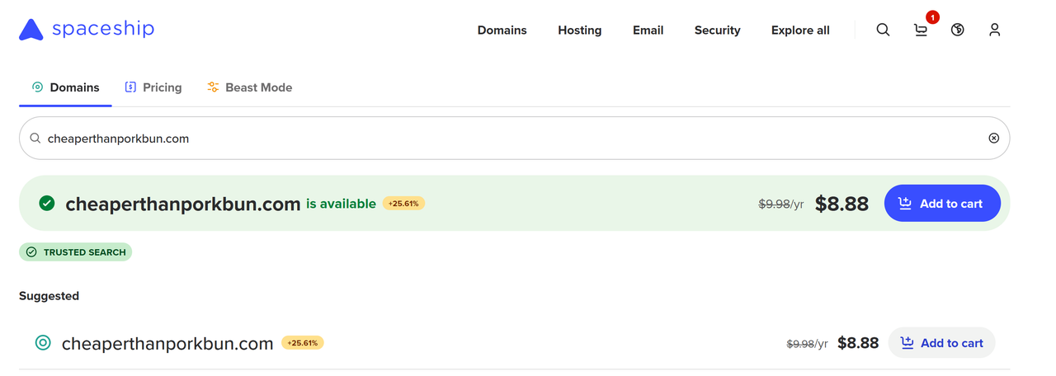Image resolution: width=1056 pixels, height=376 pixels.
Task: Switch to the Domains tab
Action: tap(65, 87)
